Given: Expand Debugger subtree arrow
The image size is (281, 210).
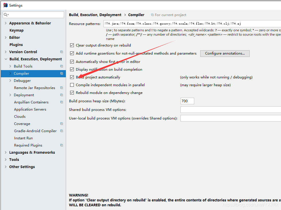Looking at the screenshot, I should point(10,81).
